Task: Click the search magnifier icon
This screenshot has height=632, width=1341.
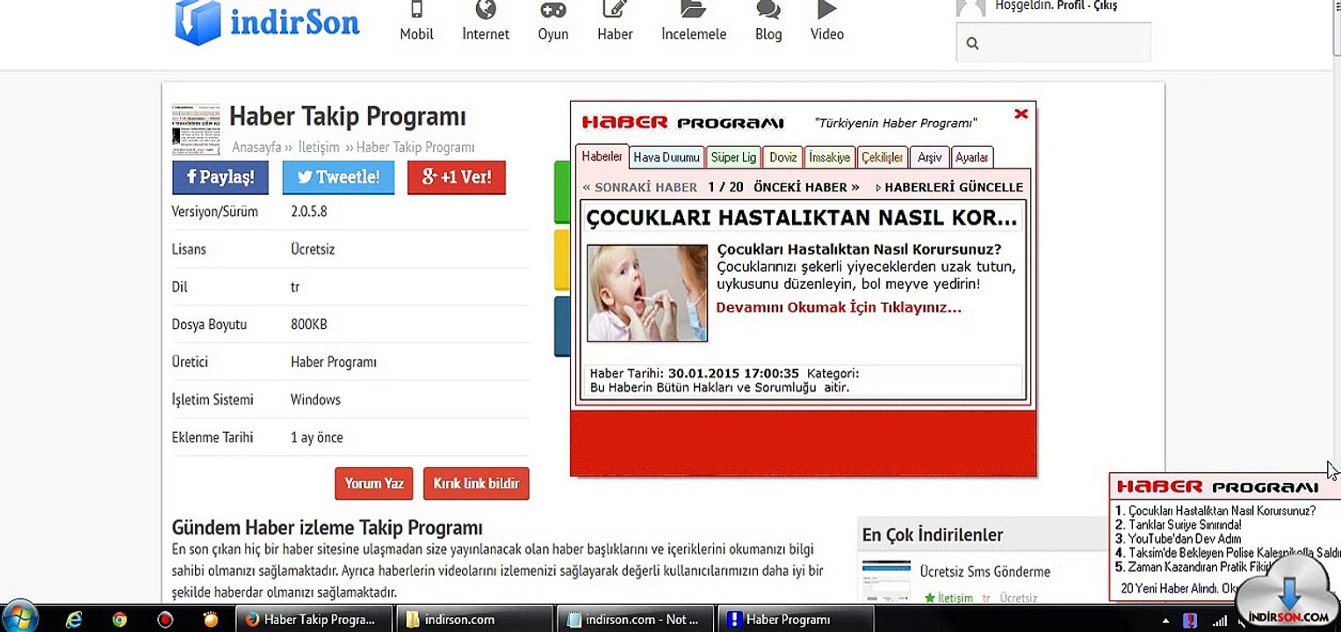Action: (972, 43)
